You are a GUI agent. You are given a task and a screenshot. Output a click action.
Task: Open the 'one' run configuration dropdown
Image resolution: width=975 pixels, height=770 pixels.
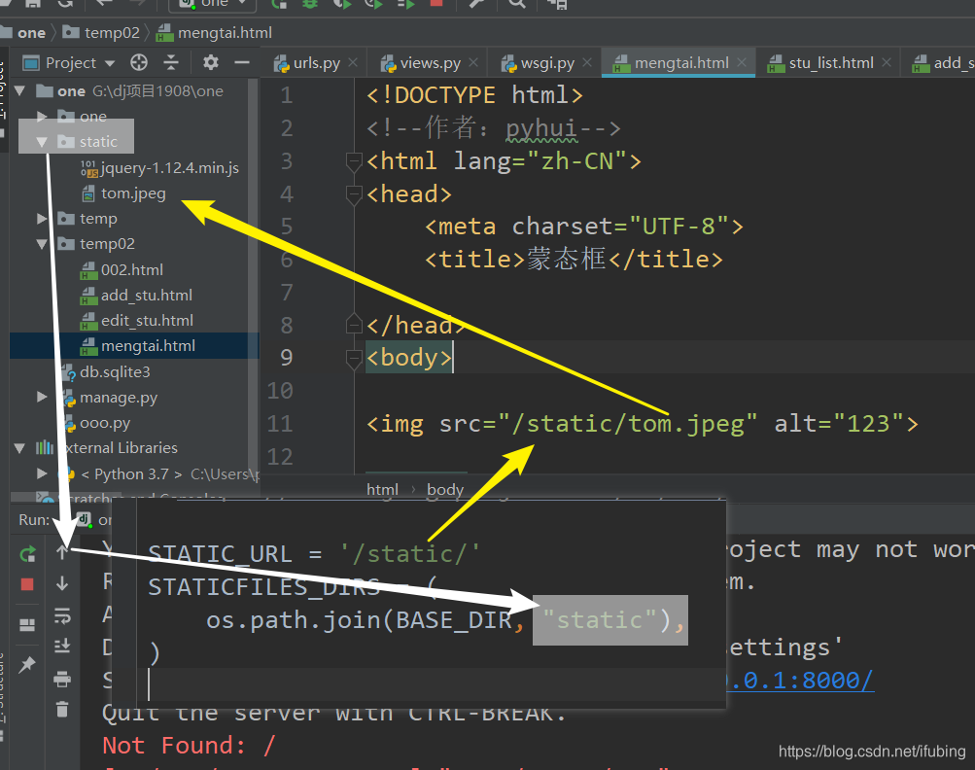click(212, 4)
